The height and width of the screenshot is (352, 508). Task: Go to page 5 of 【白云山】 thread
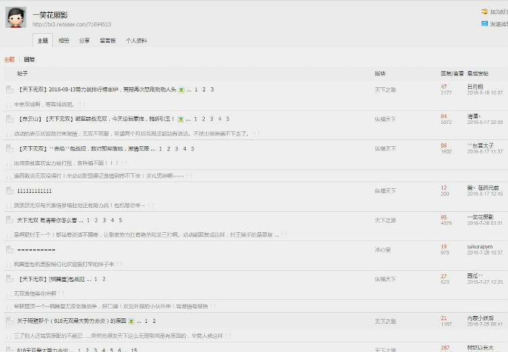coord(228,119)
